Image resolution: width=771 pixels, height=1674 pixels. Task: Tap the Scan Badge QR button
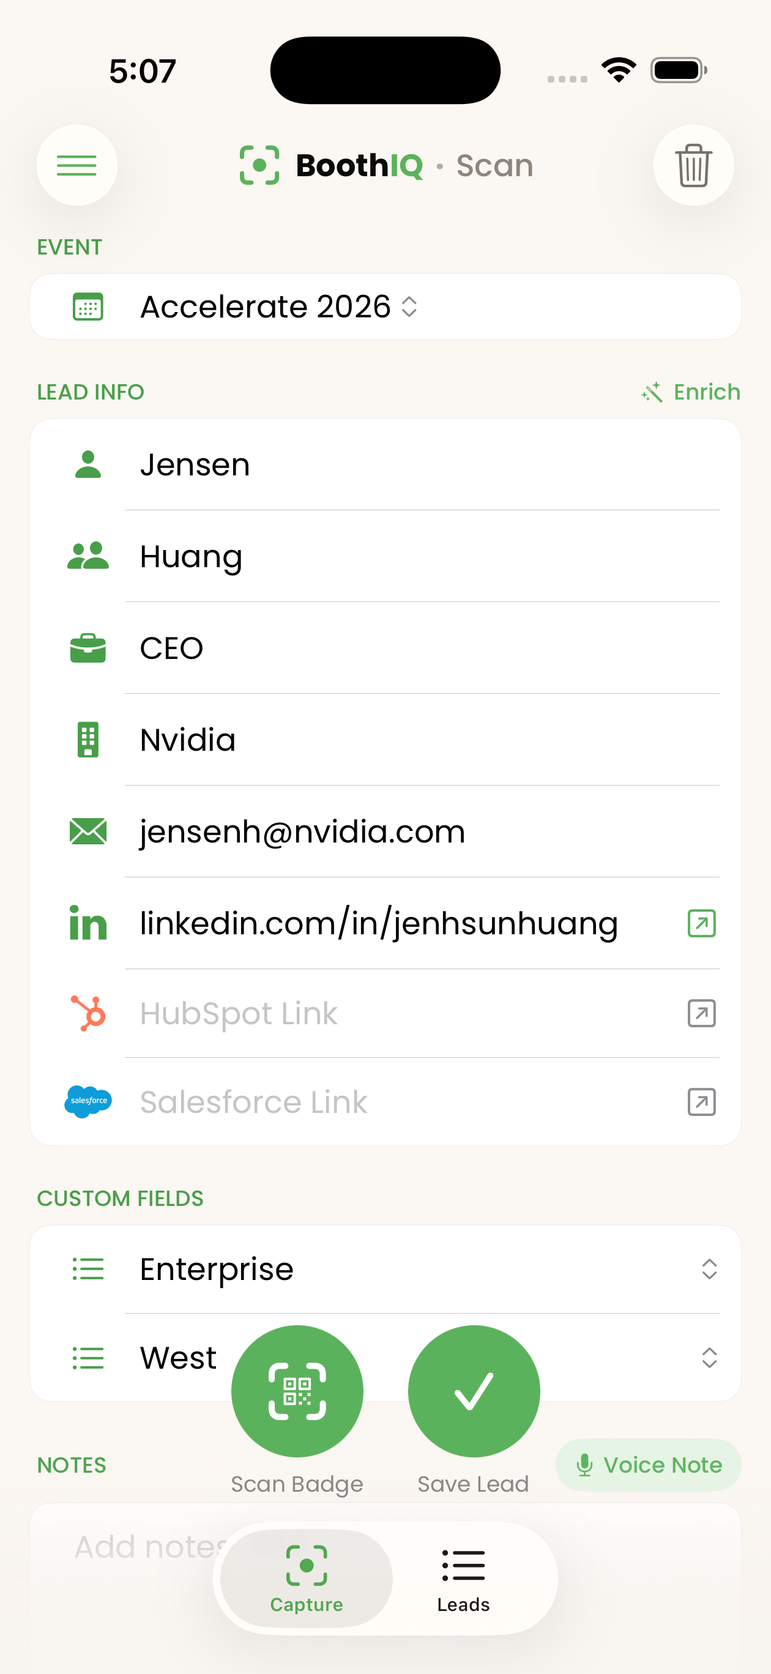click(297, 1391)
